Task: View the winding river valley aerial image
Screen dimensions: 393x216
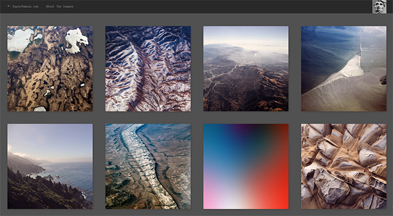Action: tap(148, 167)
